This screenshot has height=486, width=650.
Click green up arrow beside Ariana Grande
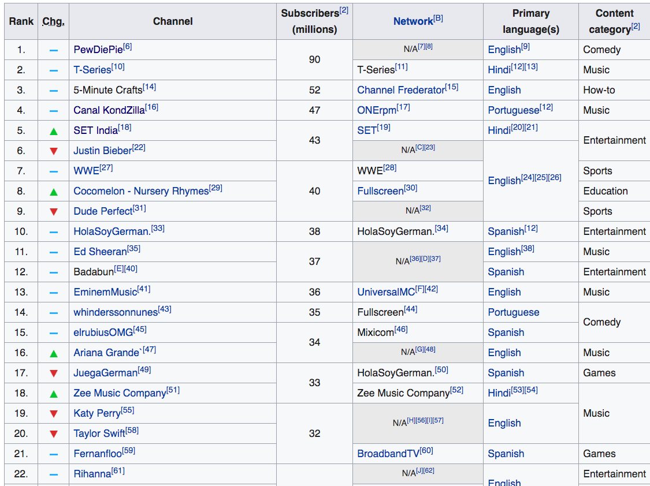(54, 353)
